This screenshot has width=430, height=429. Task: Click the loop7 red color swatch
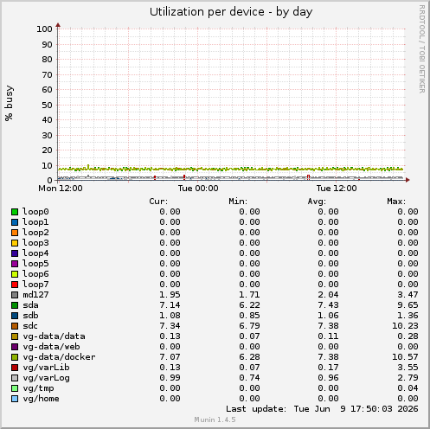[x=15, y=285]
